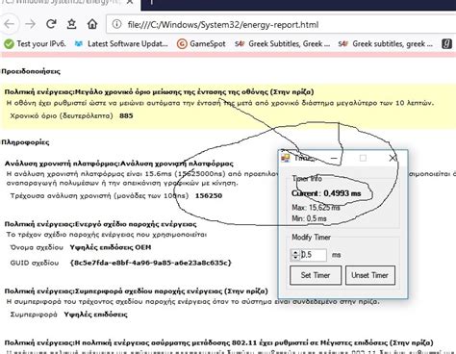Click the Ανάλυση χρονιστή πλατφόρμας heading
The width and height of the screenshot is (456, 354).
pos(119,164)
